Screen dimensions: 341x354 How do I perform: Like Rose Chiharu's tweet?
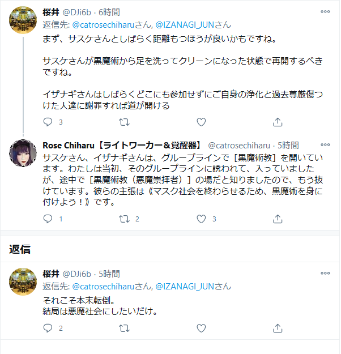pyautogui.click(x=201, y=219)
